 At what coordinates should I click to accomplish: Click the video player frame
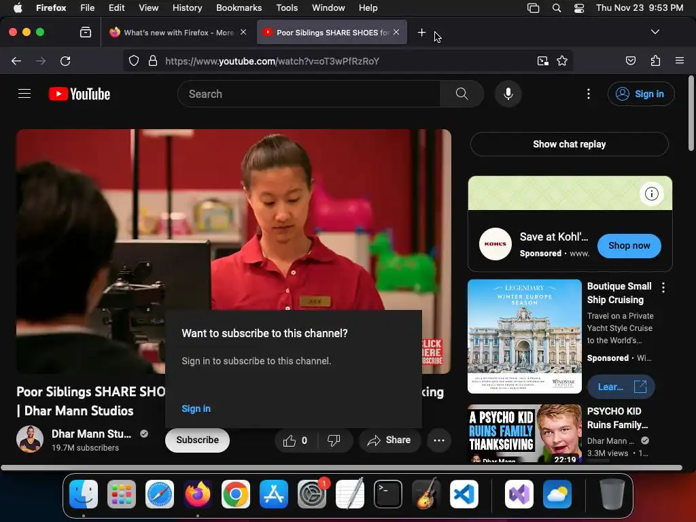(x=234, y=251)
